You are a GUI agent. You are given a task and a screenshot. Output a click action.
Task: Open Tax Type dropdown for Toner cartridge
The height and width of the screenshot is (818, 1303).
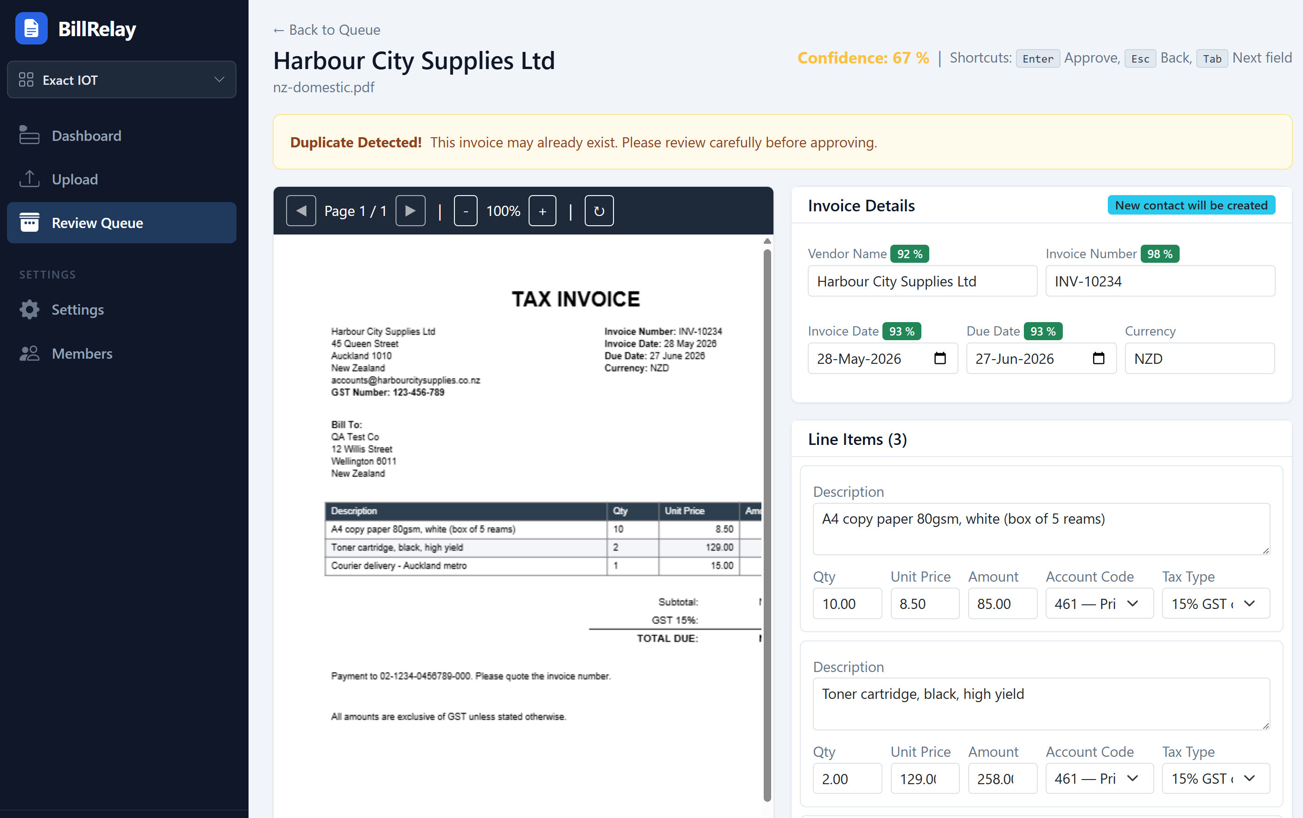[1216, 779]
